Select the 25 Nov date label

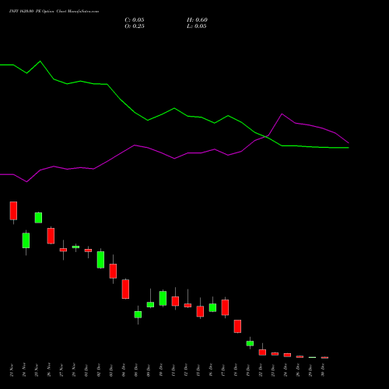pyautogui.click(x=37, y=370)
